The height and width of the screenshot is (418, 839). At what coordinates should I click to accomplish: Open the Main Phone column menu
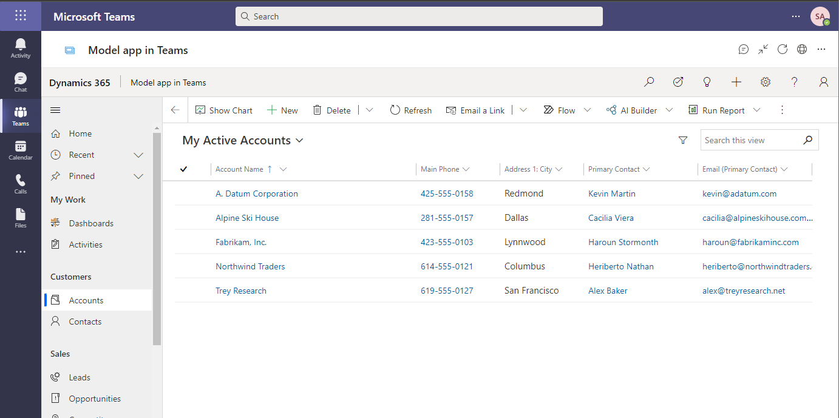(x=466, y=169)
